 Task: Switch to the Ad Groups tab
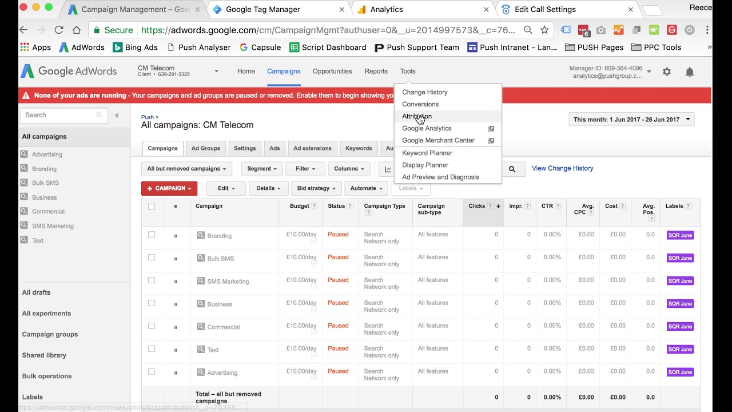coord(206,148)
